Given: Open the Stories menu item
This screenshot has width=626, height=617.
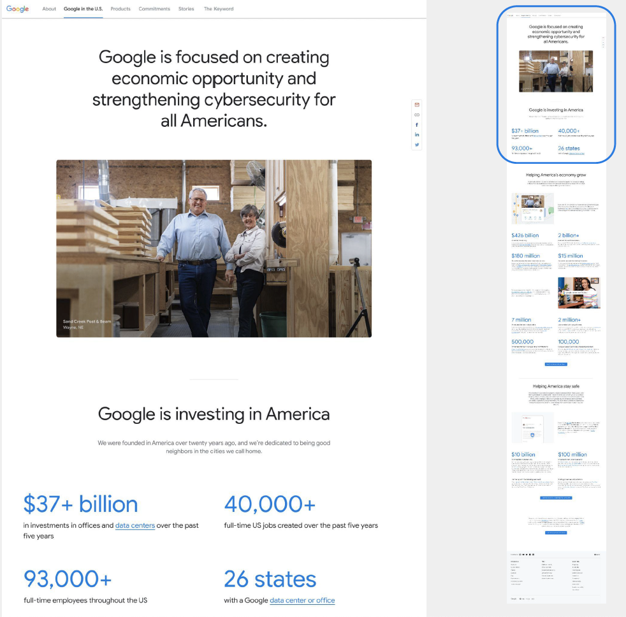Looking at the screenshot, I should coord(186,9).
